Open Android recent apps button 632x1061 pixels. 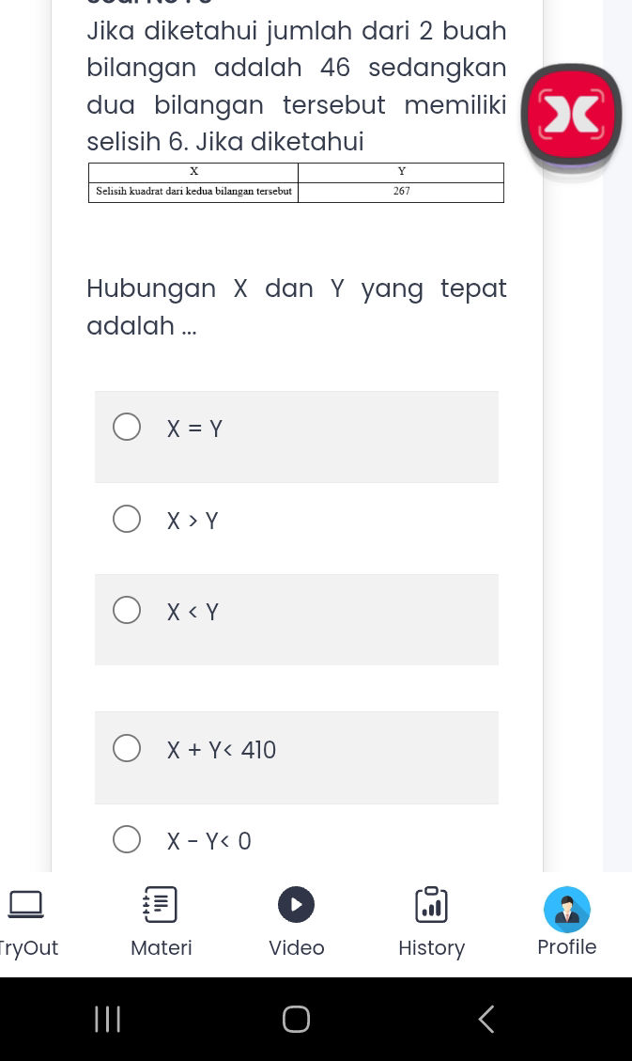point(107,1019)
